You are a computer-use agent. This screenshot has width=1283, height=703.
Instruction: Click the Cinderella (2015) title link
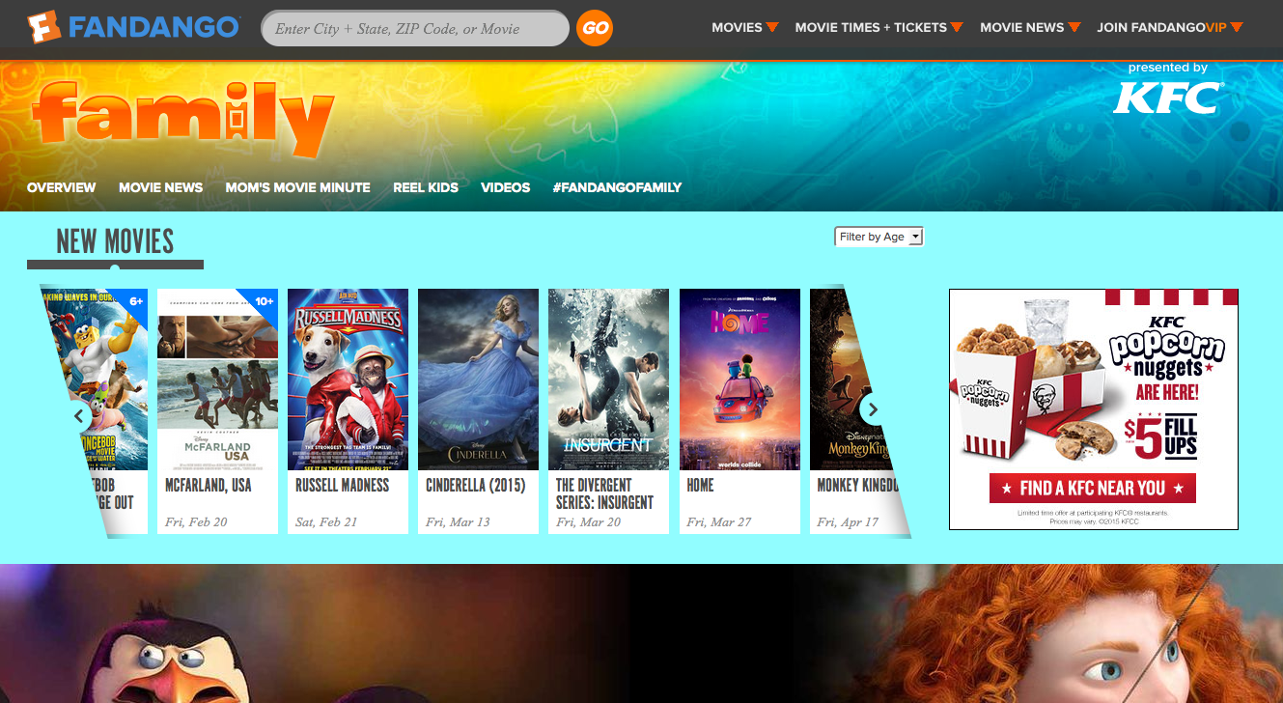(x=476, y=485)
